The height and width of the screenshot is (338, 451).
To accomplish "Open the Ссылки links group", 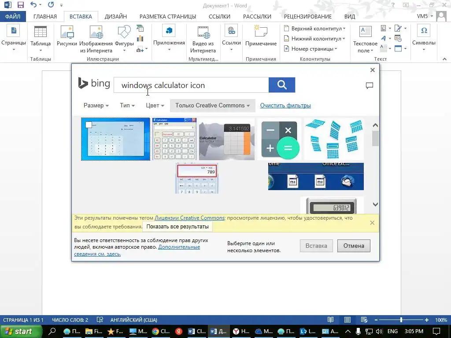I will (231, 38).
